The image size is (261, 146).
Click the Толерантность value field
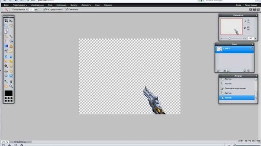[31, 10]
